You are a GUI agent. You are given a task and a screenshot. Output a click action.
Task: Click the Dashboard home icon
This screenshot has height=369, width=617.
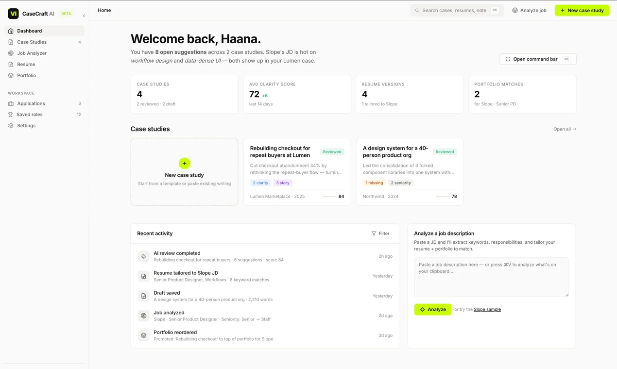(x=11, y=31)
